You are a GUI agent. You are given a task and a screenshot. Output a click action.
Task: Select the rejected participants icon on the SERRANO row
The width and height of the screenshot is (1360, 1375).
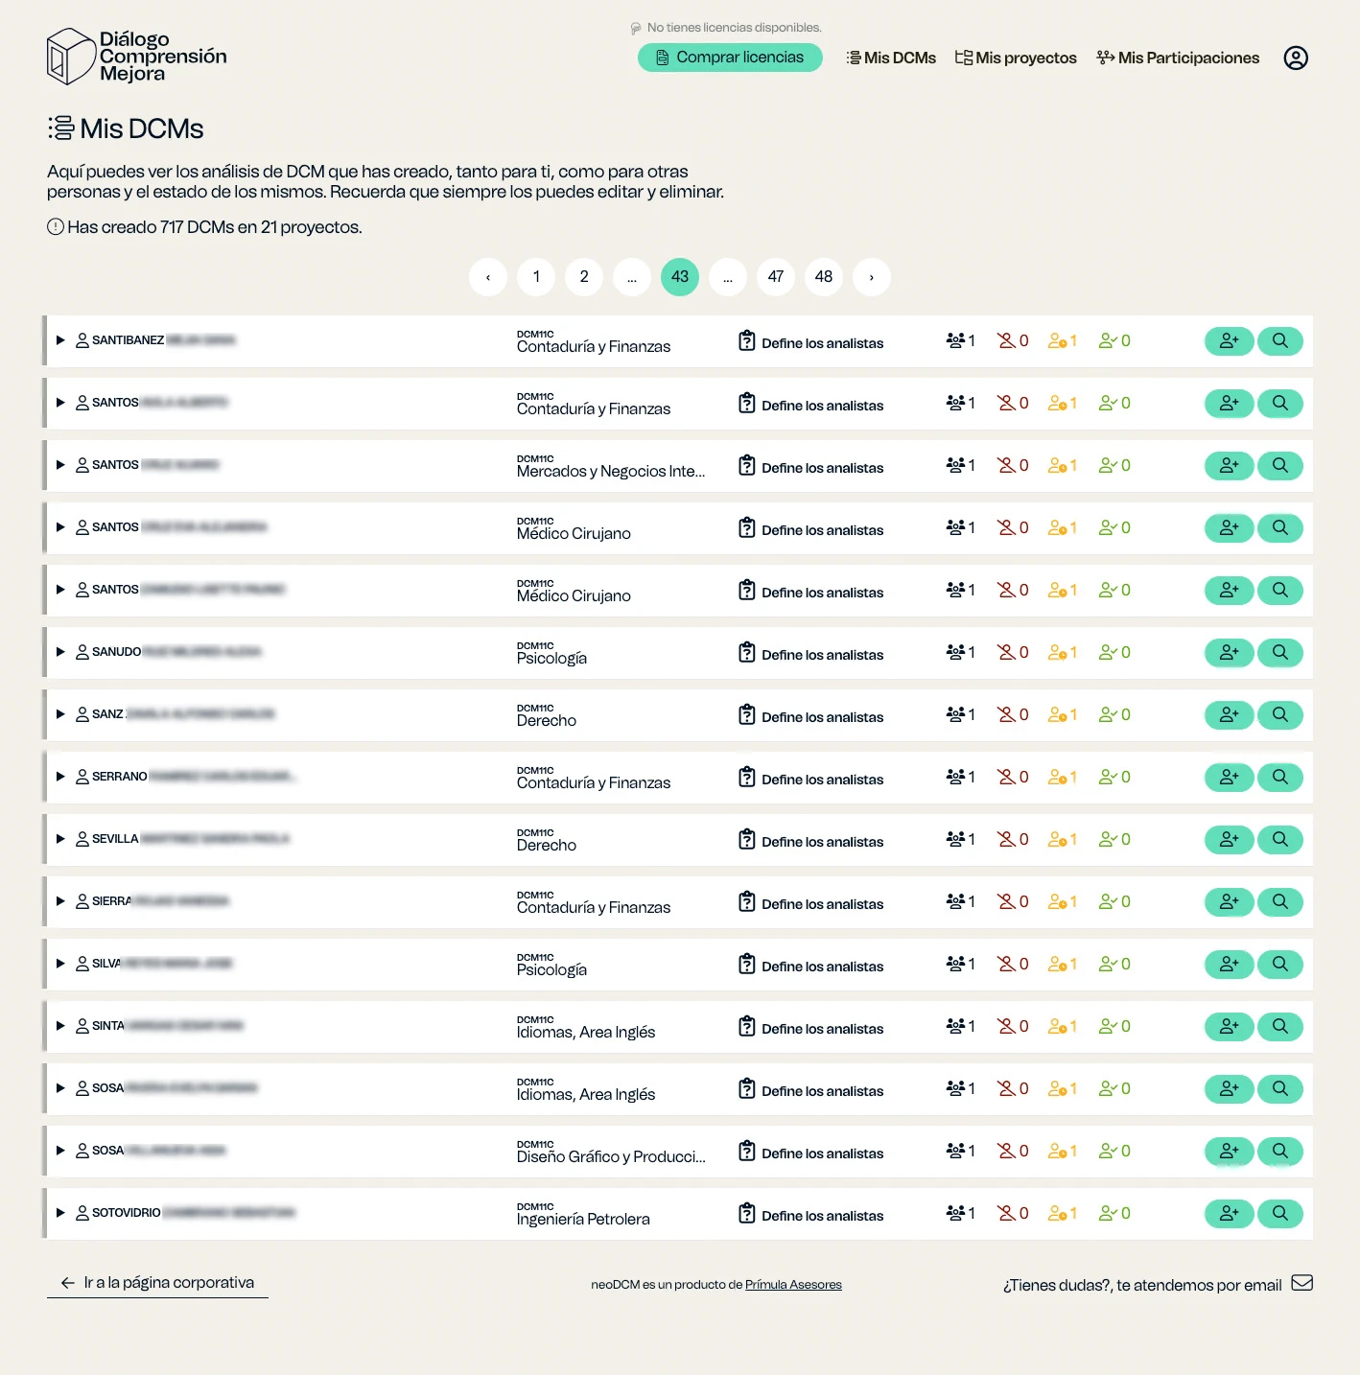[x=1010, y=777]
